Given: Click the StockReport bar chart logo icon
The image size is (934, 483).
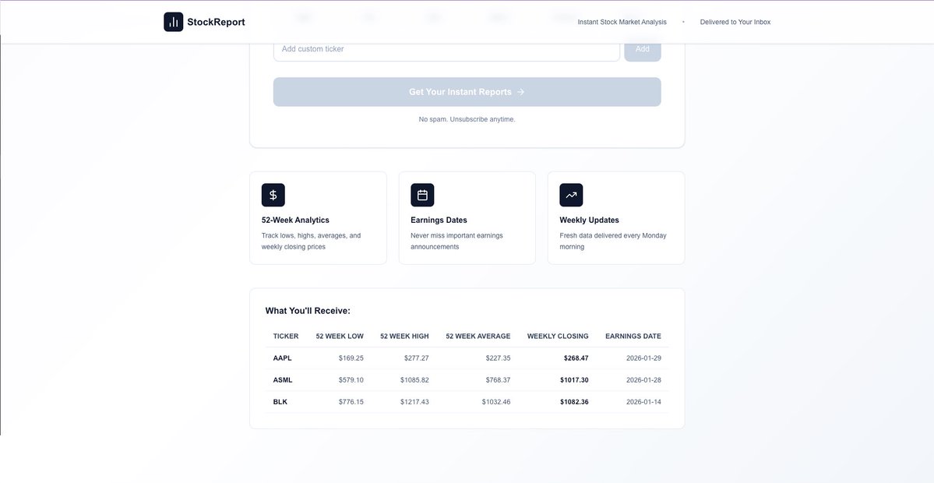Looking at the screenshot, I should 174,22.
